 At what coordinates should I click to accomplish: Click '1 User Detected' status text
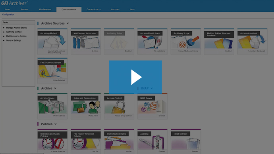(59, 80)
